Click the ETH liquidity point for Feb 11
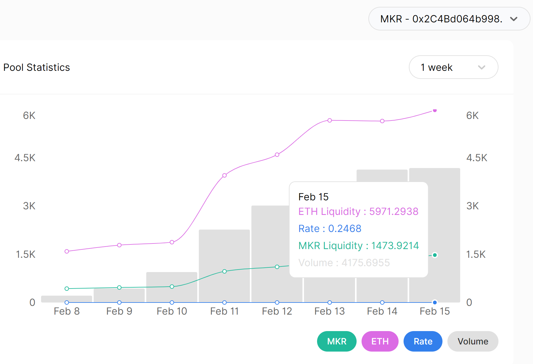Viewport: 533px width, 364px height. tap(224, 175)
